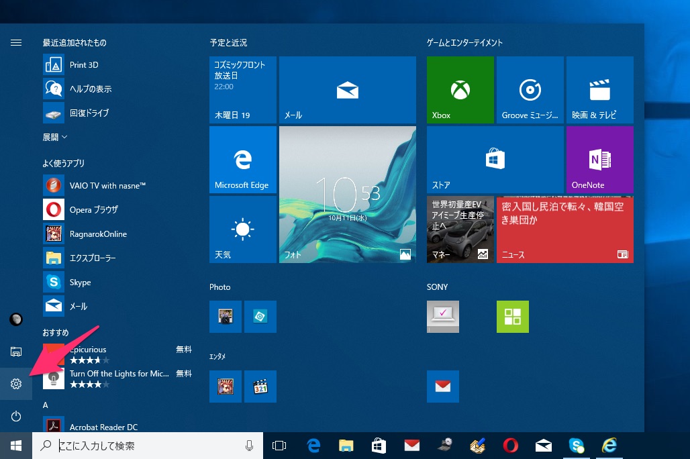
Task: Launch the green Xbox tile
Action: (x=460, y=90)
